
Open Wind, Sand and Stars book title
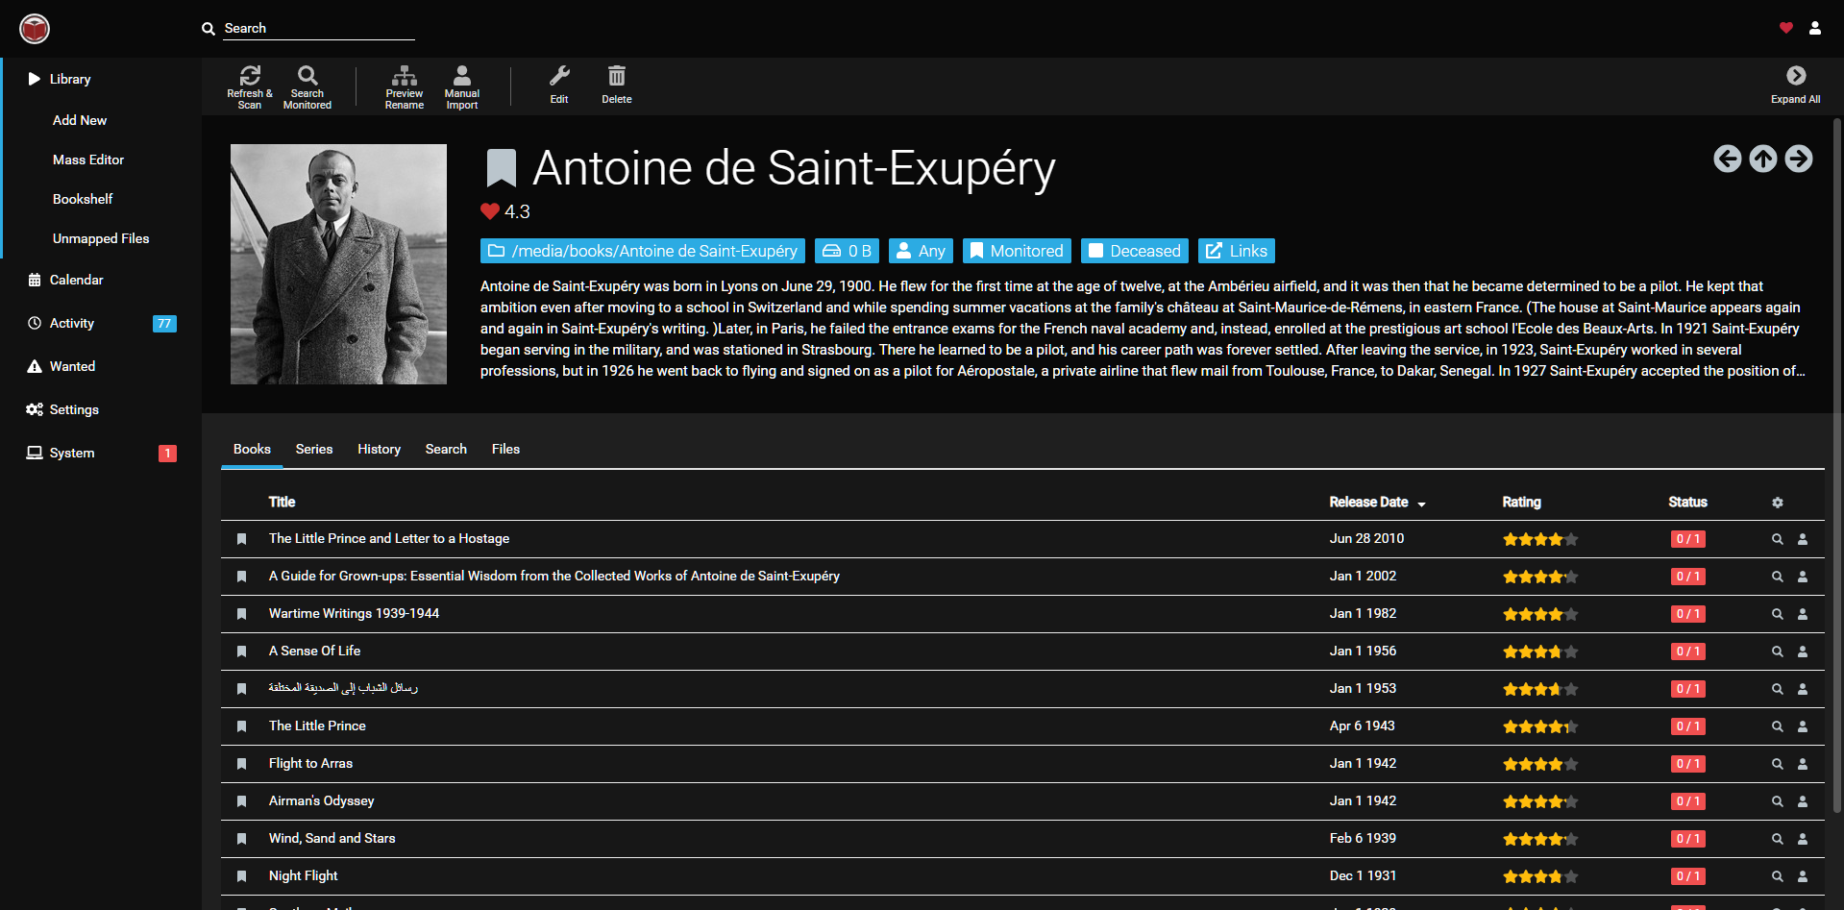point(332,838)
